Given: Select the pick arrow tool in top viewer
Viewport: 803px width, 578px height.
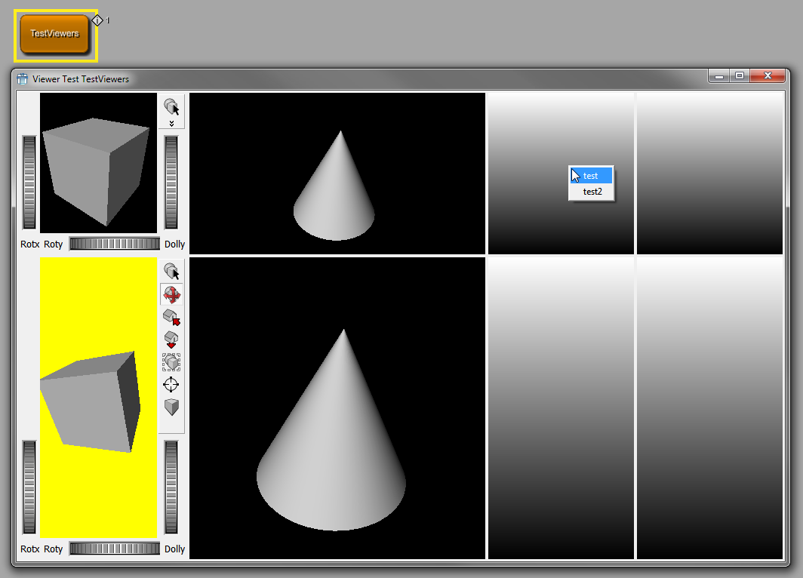Looking at the screenshot, I should [171, 106].
